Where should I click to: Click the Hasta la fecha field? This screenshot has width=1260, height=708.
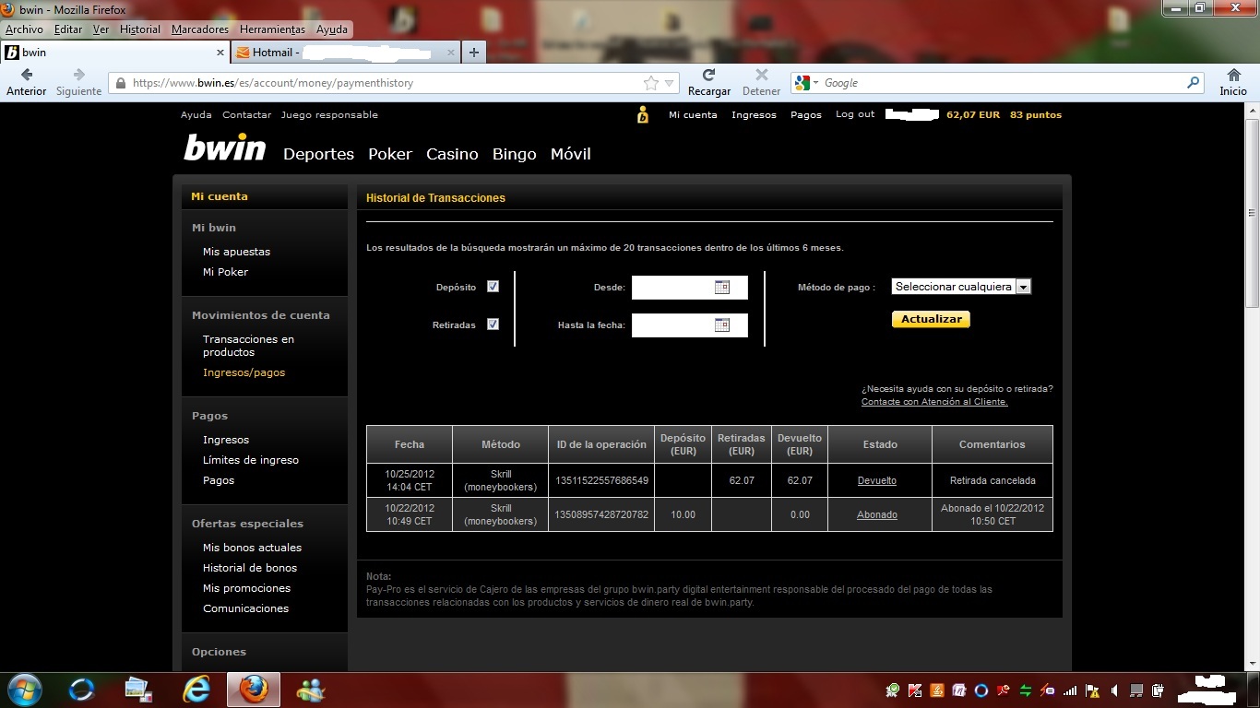tap(690, 324)
